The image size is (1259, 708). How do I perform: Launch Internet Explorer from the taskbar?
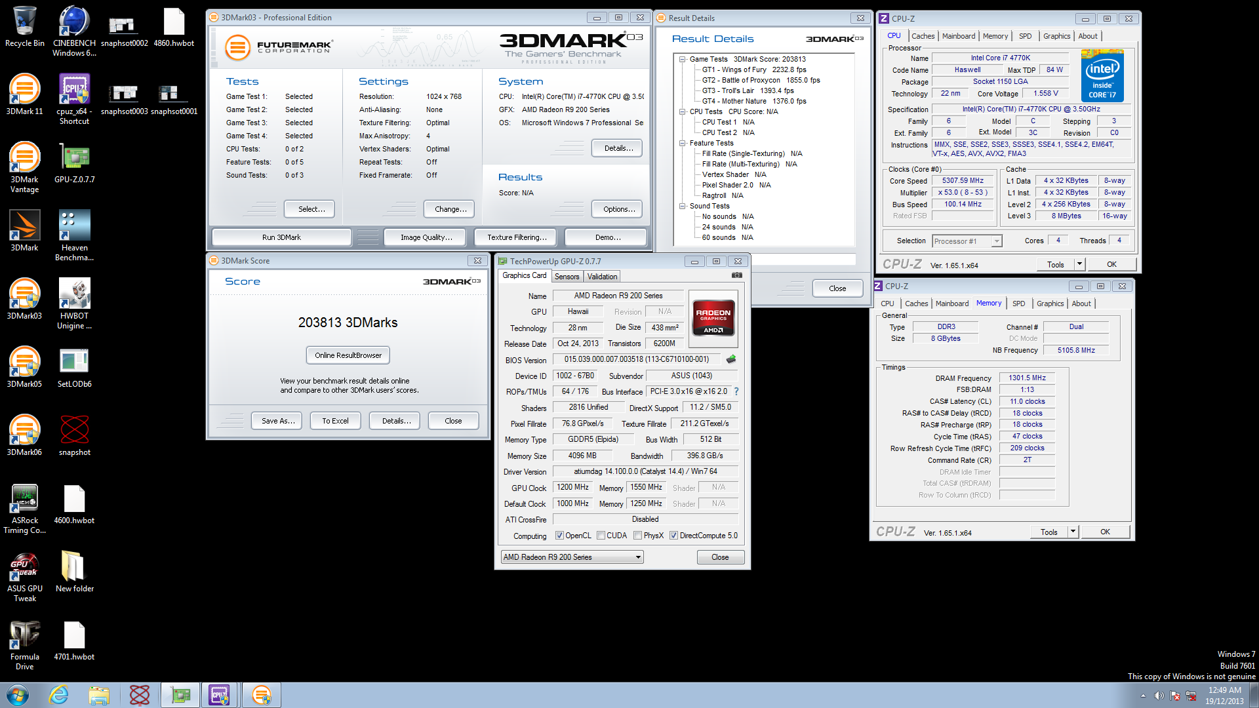point(59,695)
